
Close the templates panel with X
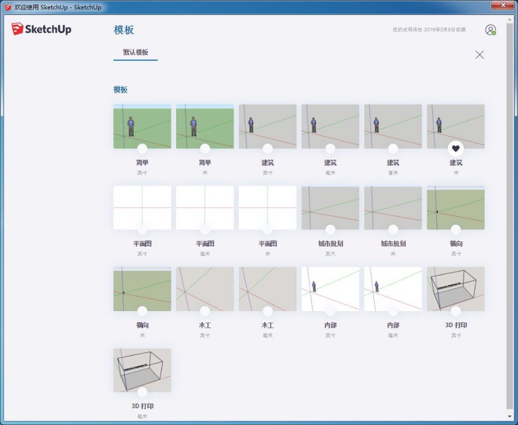pos(479,55)
